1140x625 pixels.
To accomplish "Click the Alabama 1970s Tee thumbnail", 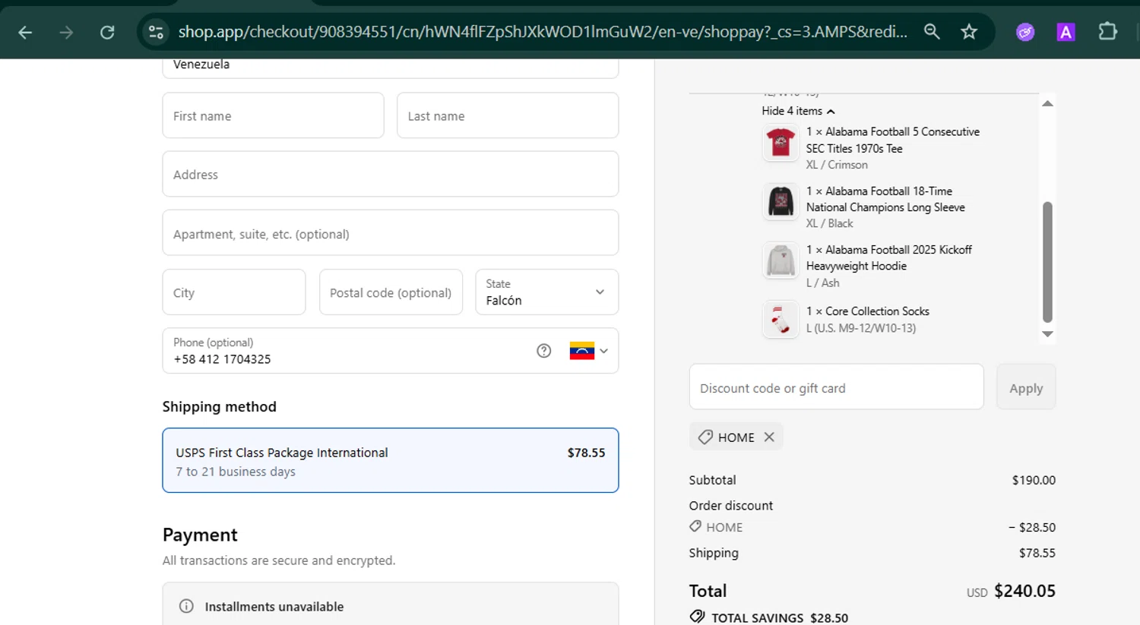I will point(781,143).
